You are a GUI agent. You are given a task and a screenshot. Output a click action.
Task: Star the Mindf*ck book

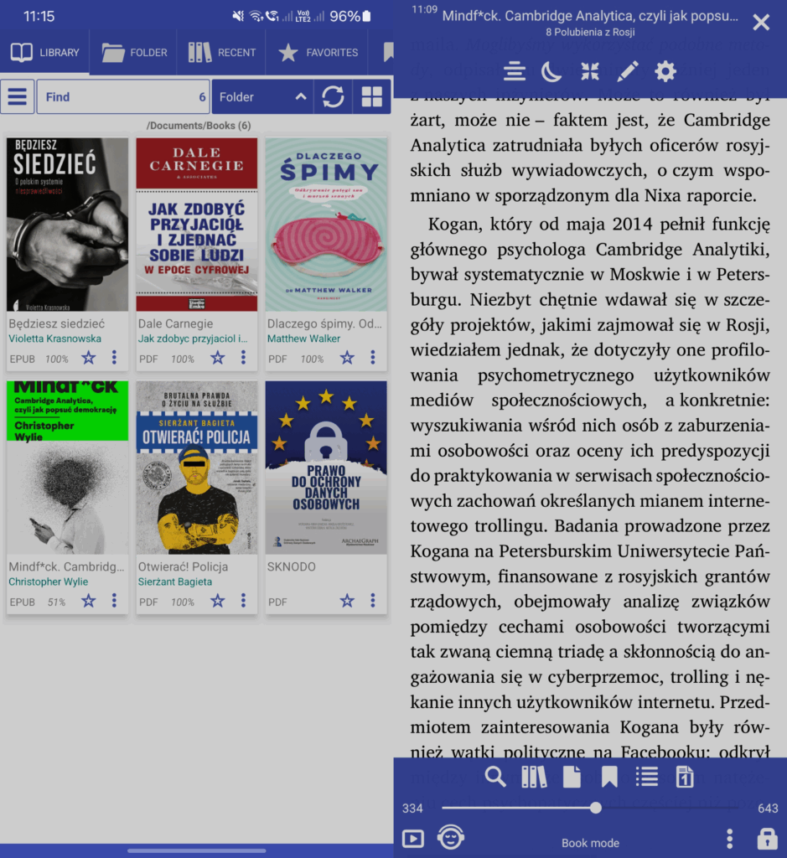coord(88,602)
